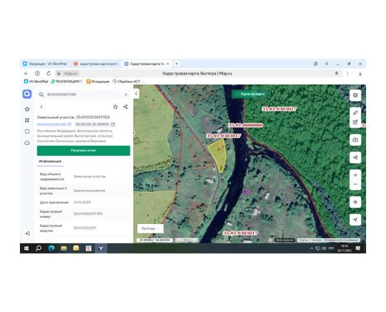Add parcel to favorites with star

pos(115,107)
